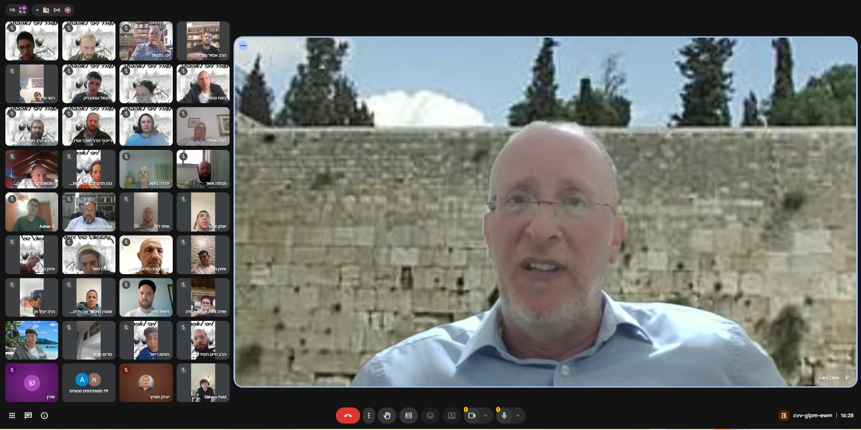Expand the microphone audio settings chevron
The height and width of the screenshot is (430, 861).
pyautogui.click(x=518, y=415)
